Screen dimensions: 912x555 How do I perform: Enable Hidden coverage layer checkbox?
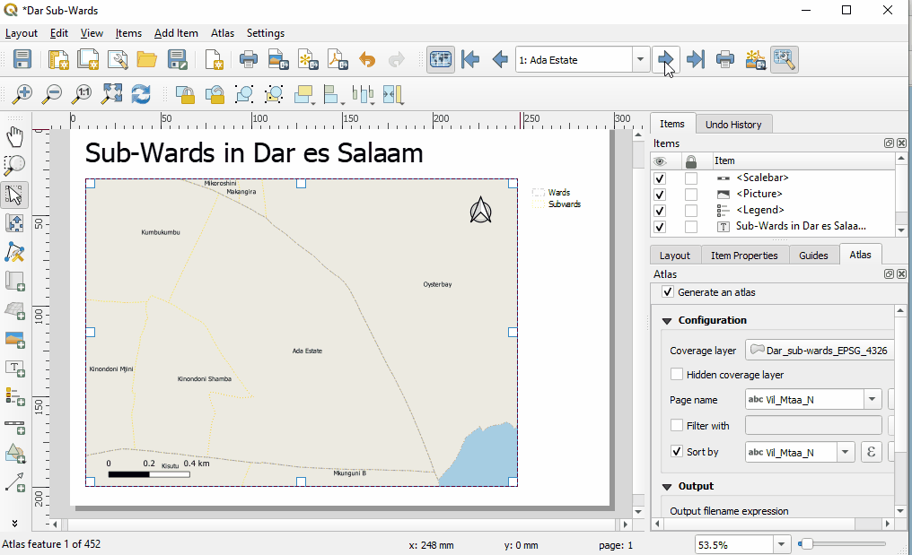click(x=677, y=375)
